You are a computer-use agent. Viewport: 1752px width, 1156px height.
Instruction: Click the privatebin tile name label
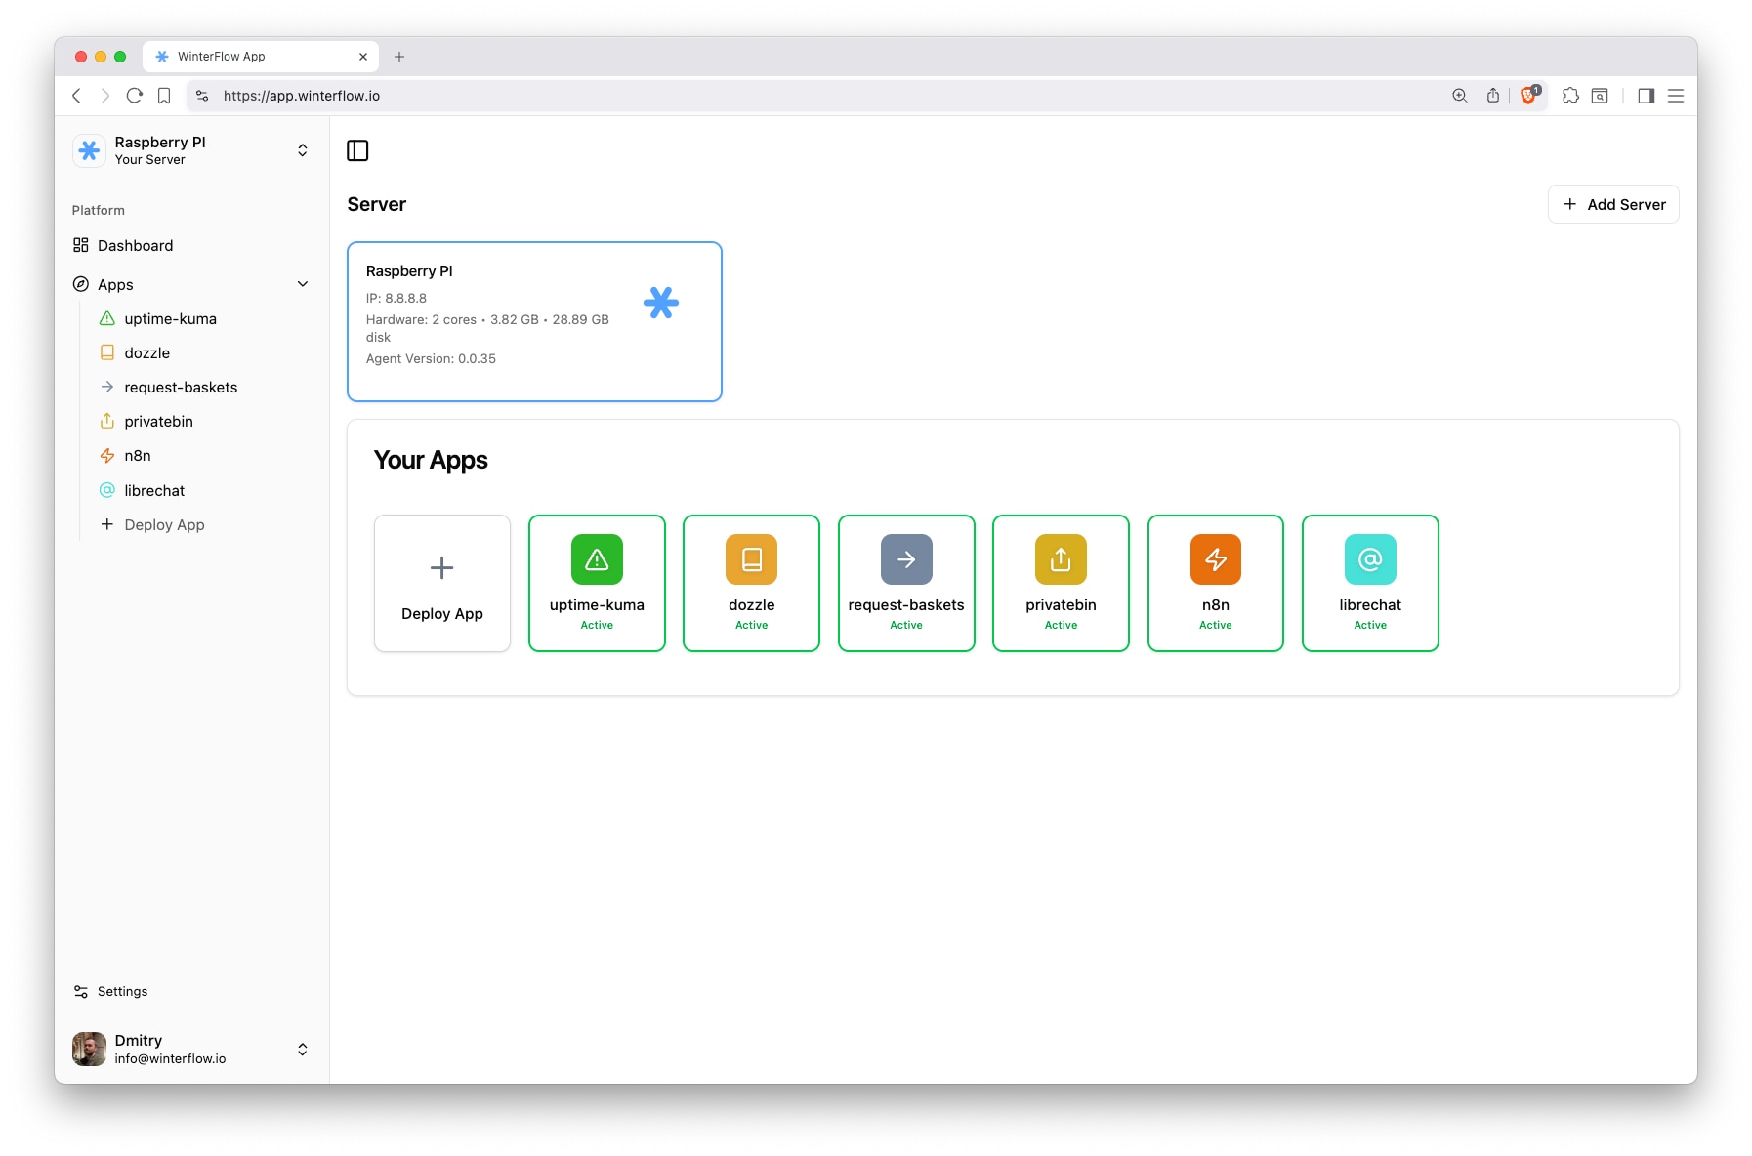coord(1061,604)
